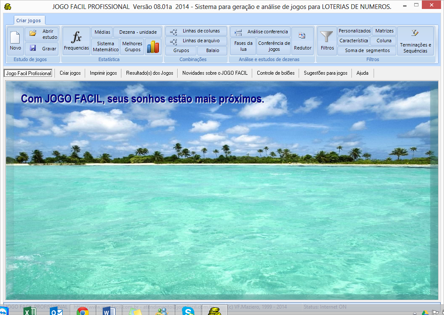The height and width of the screenshot is (315, 444).
Task: Click the Sistema Matemático button
Action: point(105,47)
